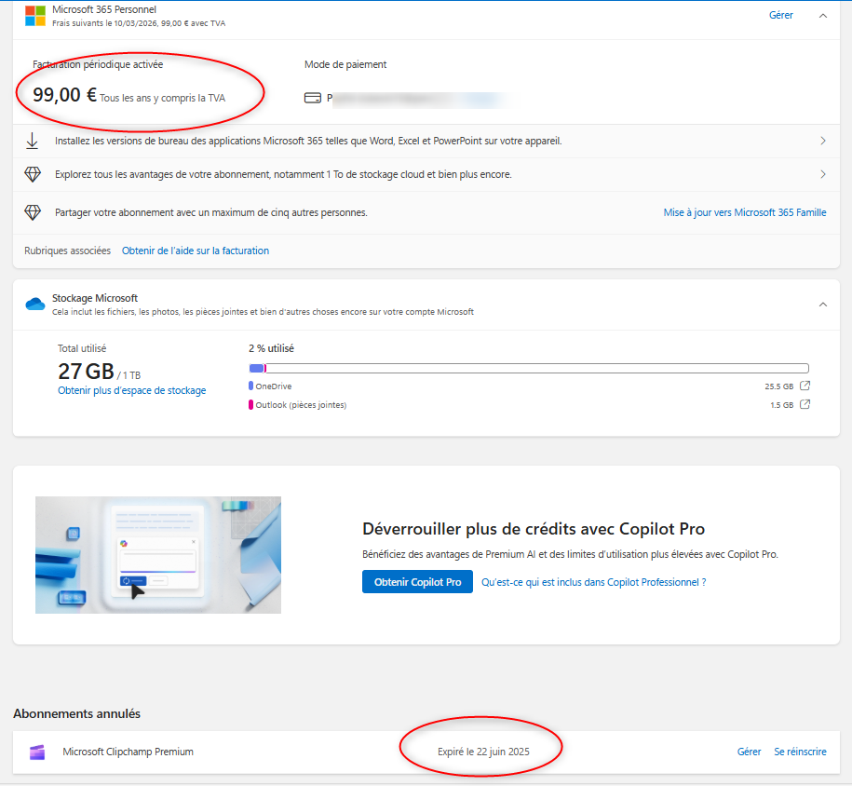Click the Microsoft 365 Personnel heading
The height and width of the screenshot is (786, 852).
pyautogui.click(x=104, y=9)
